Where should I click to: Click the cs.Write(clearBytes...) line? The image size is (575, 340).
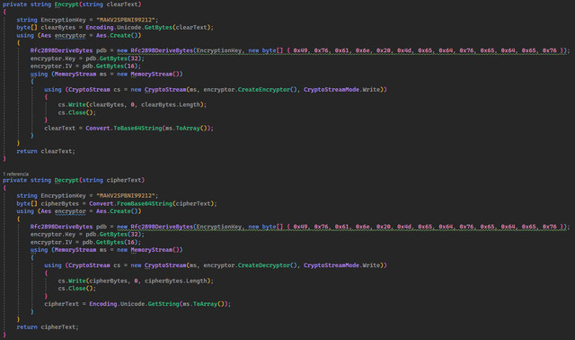pos(132,105)
